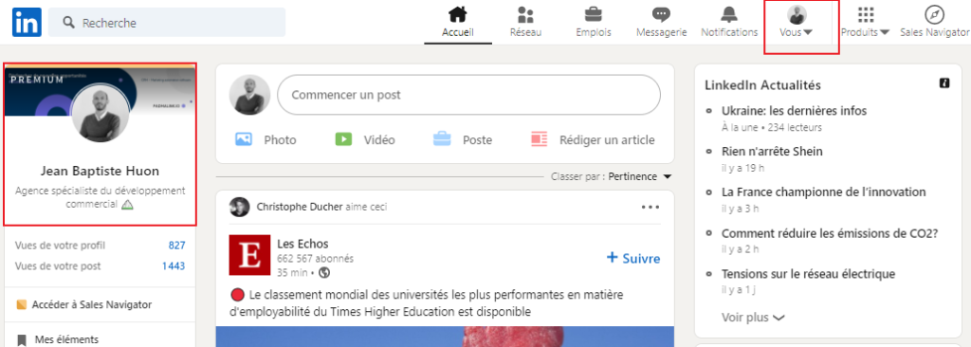Open Jean Baptiste Huon profile name
Image resolution: width=971 pixels, height=347 pixels.
(x=101, y=171)
